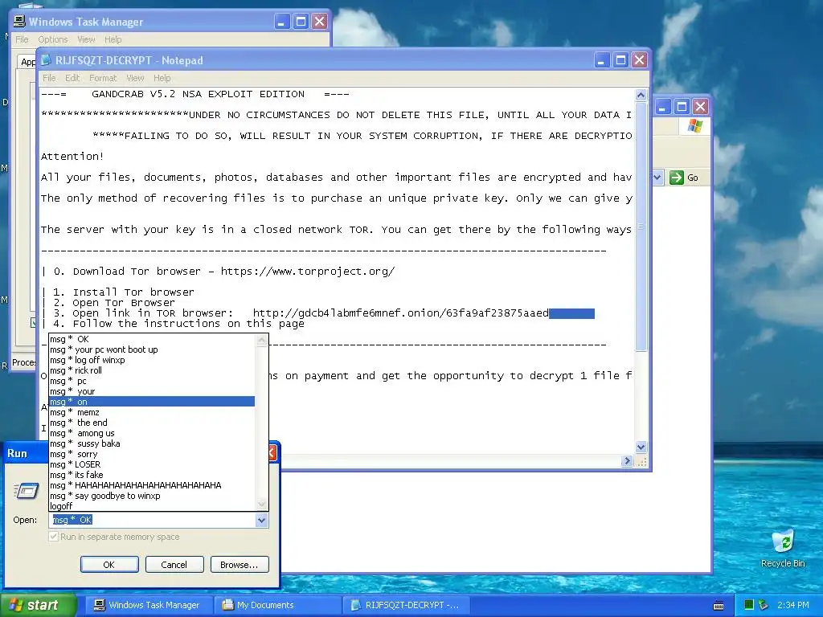
Task: Close the Windows Task Manager window
Action: pos(319,22)
